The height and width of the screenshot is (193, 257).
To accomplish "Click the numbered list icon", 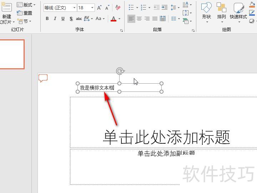I will [143, 8].
